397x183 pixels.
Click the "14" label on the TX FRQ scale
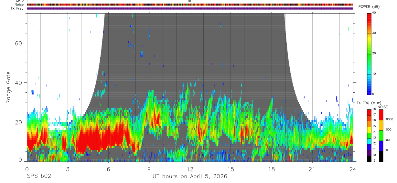click(x=374, y=132)
